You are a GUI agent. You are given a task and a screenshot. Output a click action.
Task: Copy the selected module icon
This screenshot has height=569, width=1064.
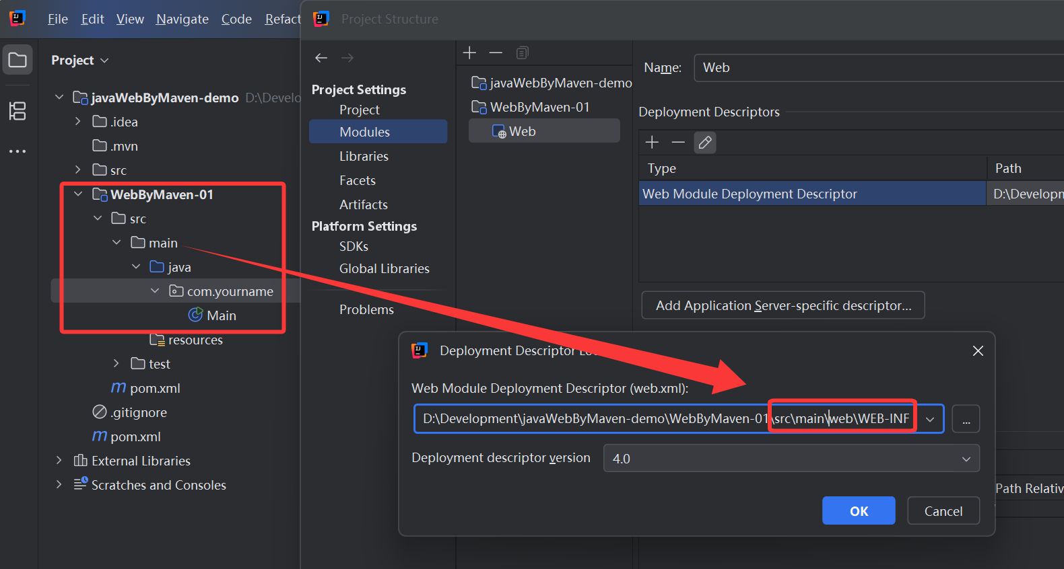(x=523, y=52)
